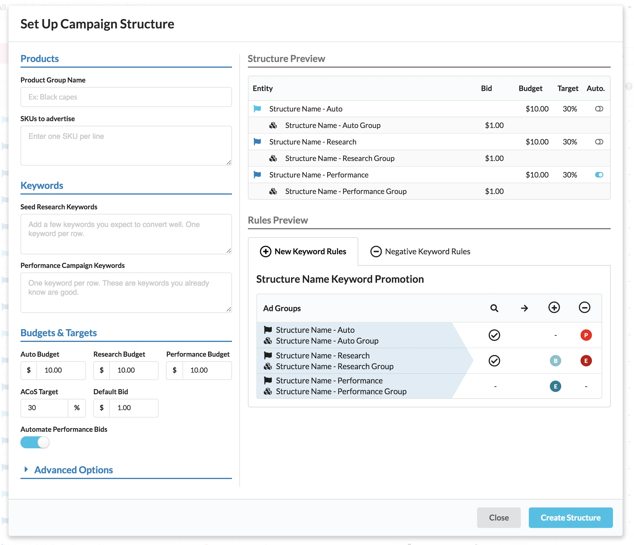Switch to Negative Keyword Rules tab

[x=420, y=251]
